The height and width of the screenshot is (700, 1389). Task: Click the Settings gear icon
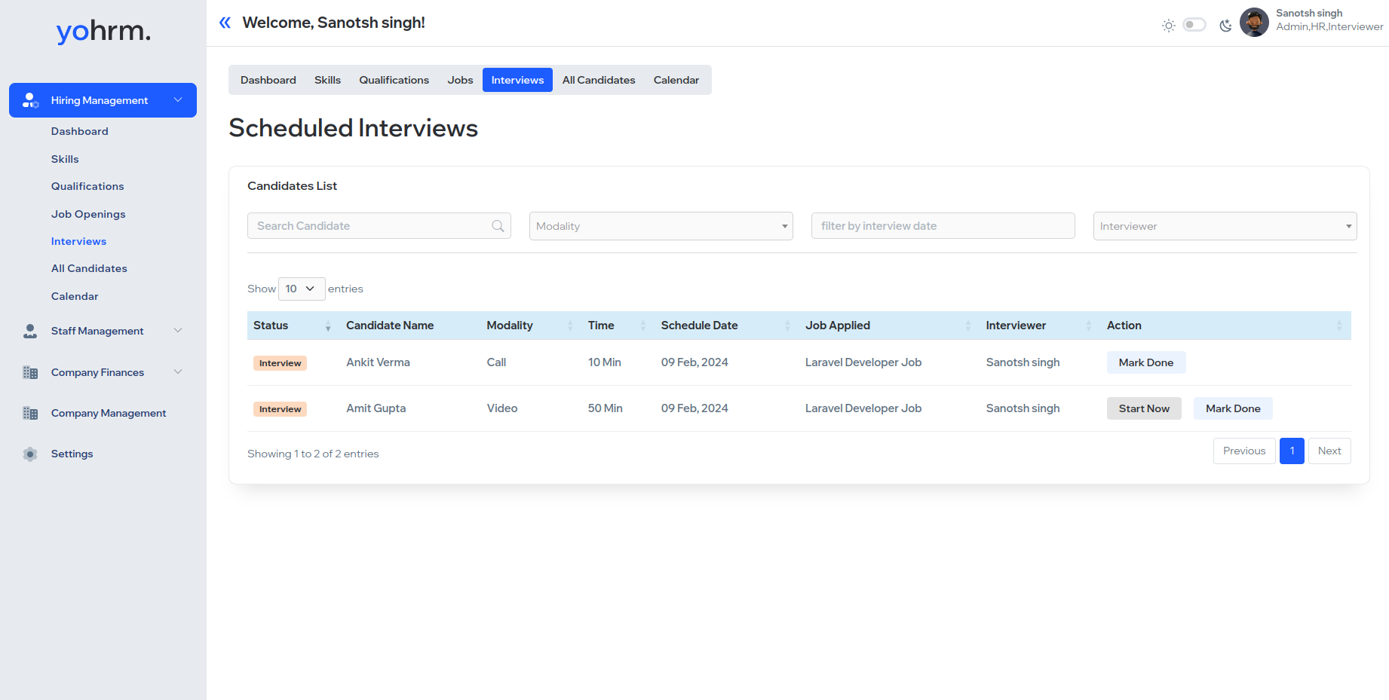click(x=30, y=454)
